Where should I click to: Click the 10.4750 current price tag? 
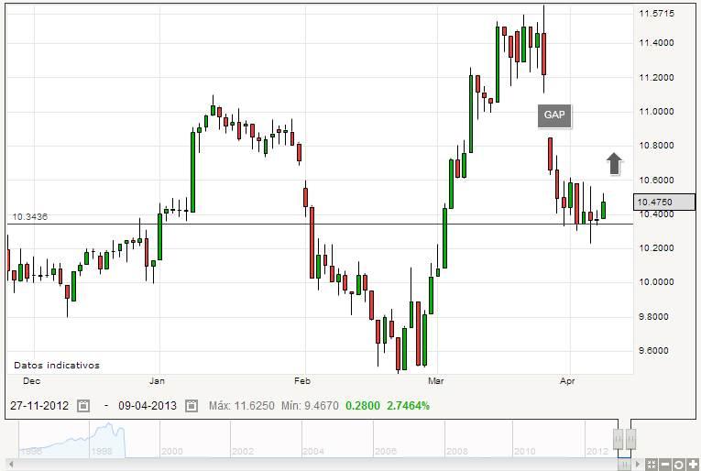click(x=656, y=202)
